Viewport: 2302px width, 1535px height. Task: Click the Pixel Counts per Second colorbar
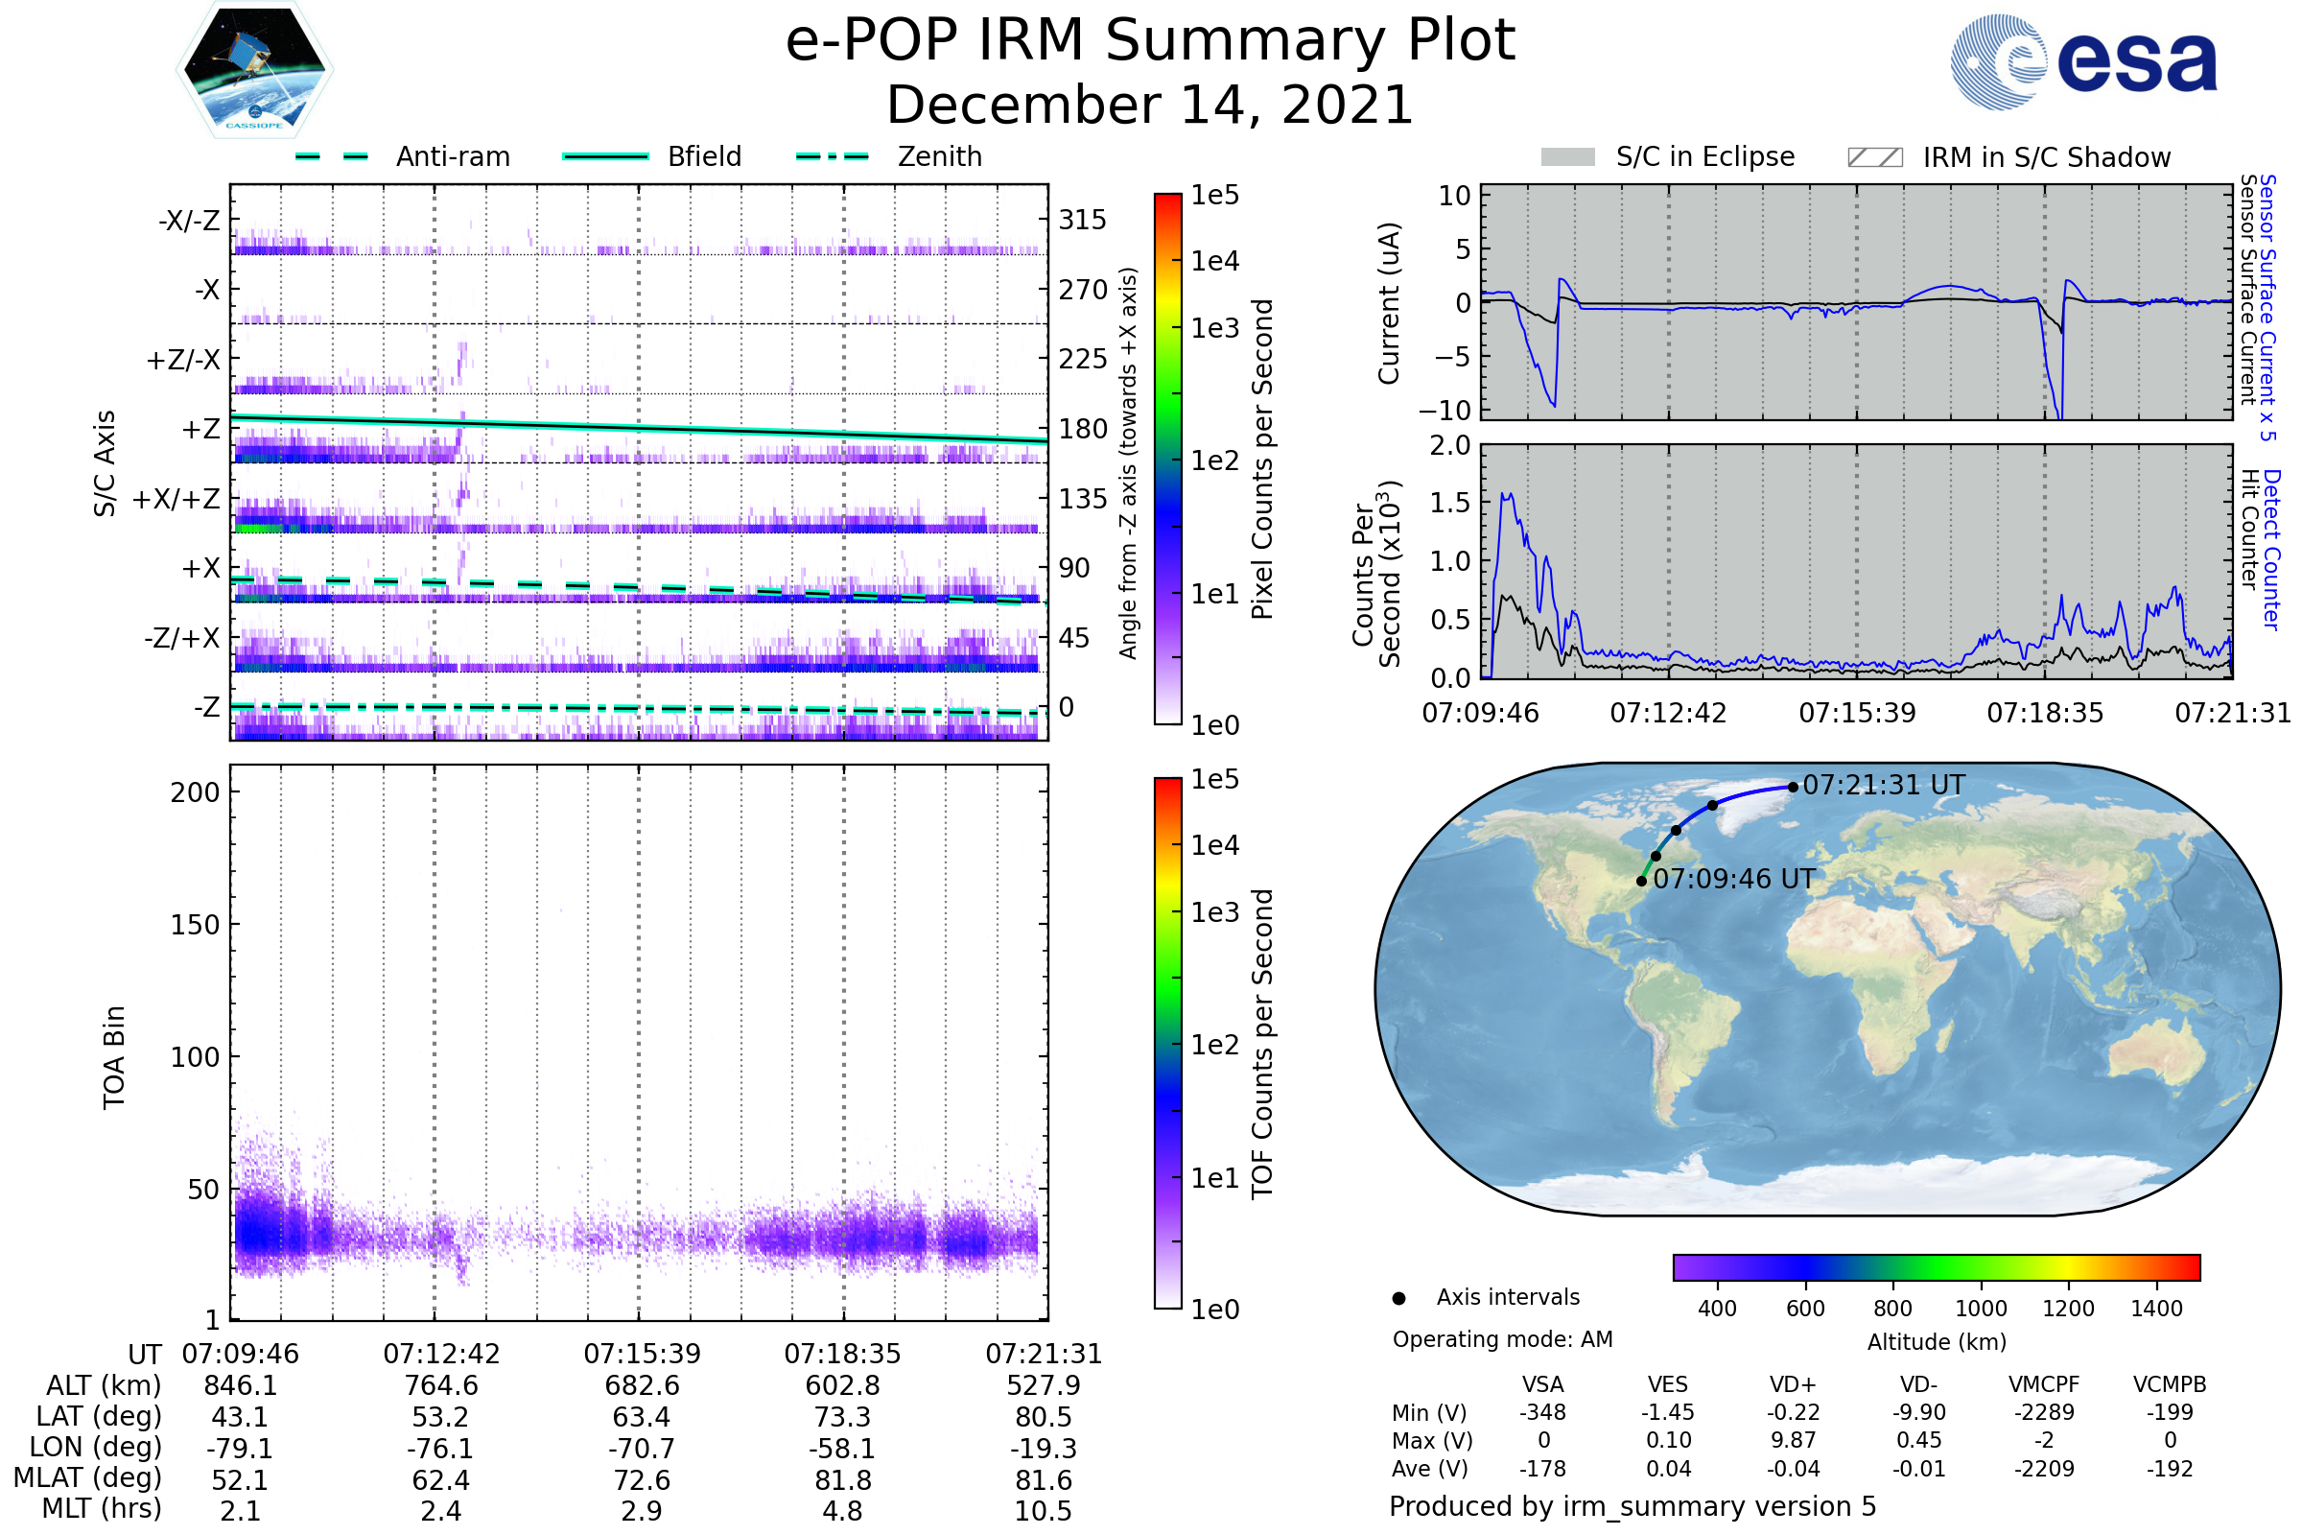click(x=1167, y=459)
